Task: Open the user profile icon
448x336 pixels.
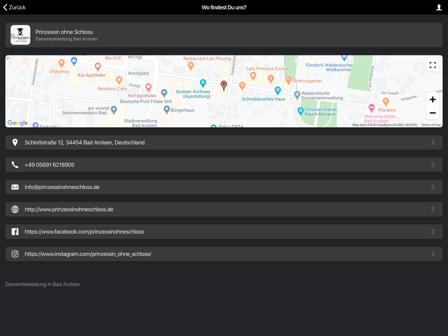Action: (439, 8)
